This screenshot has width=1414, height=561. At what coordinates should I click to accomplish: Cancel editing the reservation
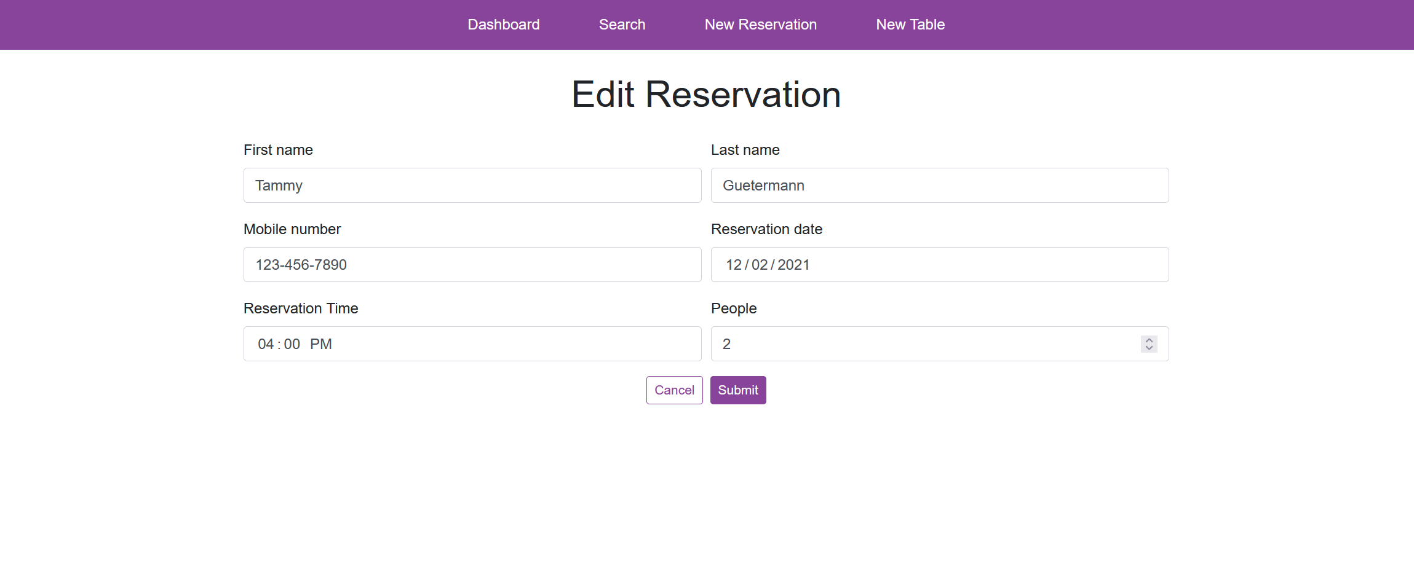[674, 390]
